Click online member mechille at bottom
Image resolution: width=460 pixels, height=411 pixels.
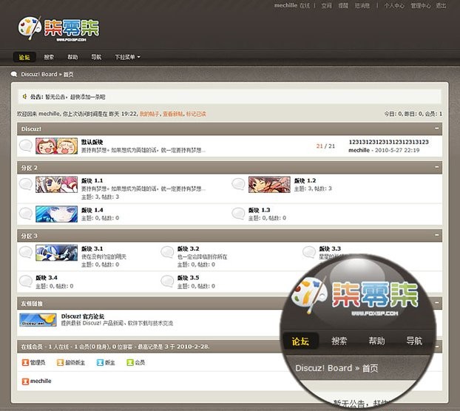pyautogui.click(x=41, y=381)
